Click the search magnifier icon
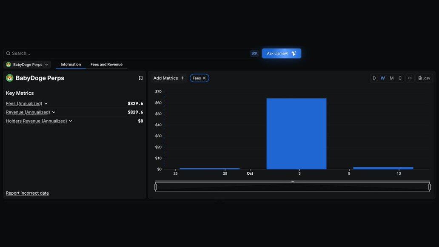 (x=8, y=54)
